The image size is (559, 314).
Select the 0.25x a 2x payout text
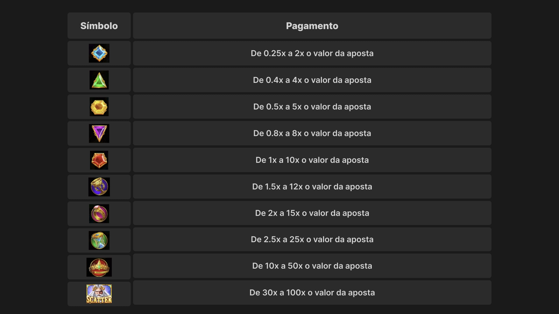point(312,53)
